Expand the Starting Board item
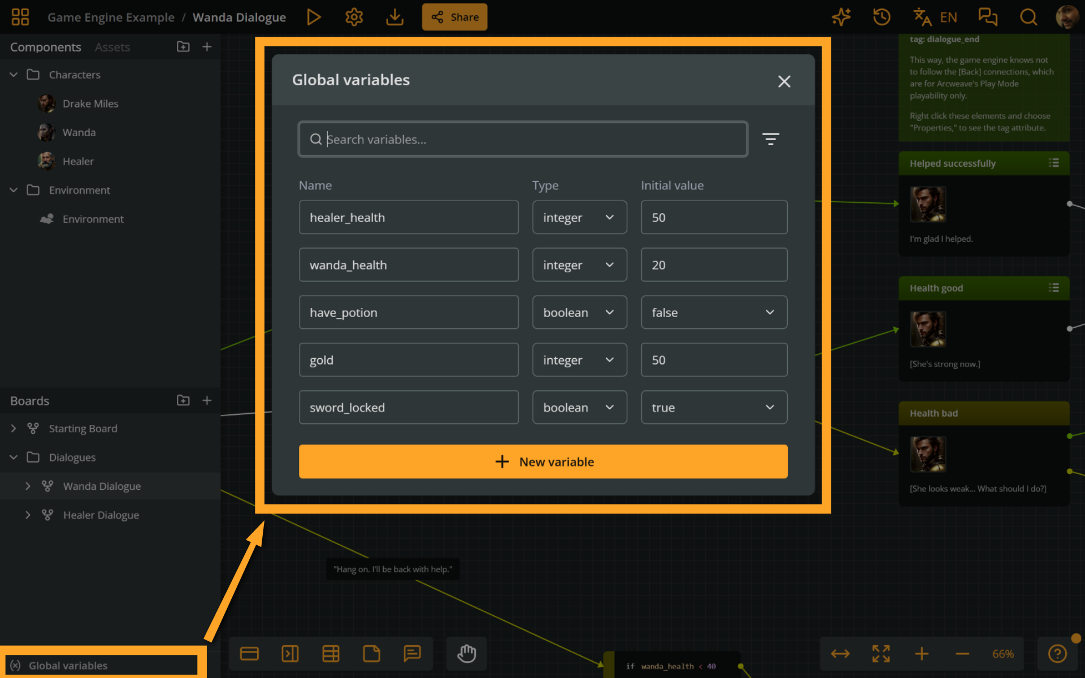The height and width of the screenshot is (678, 1085). point(14,428)
